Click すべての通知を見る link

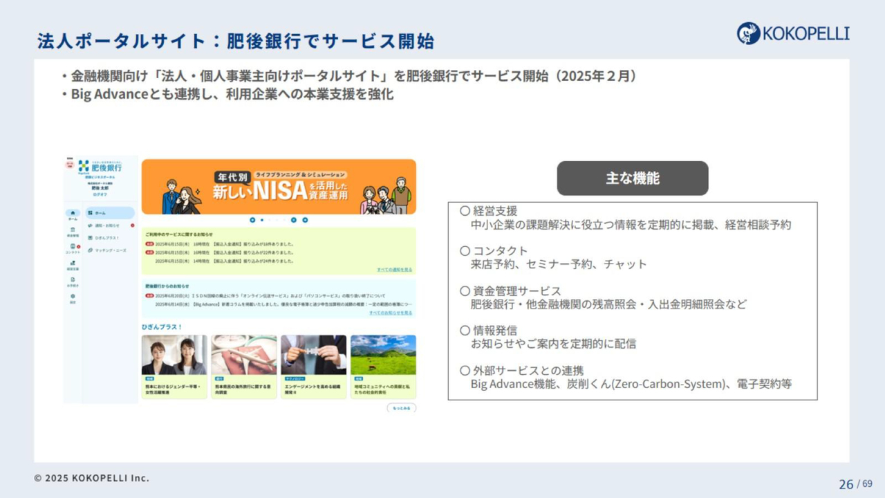[394, 269]
